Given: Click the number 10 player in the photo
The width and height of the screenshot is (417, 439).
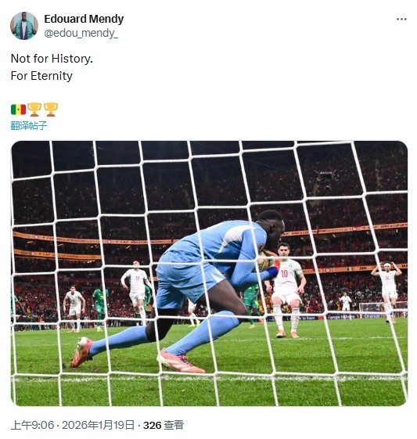Looking at the screenshot, I should tap(286, 290).
